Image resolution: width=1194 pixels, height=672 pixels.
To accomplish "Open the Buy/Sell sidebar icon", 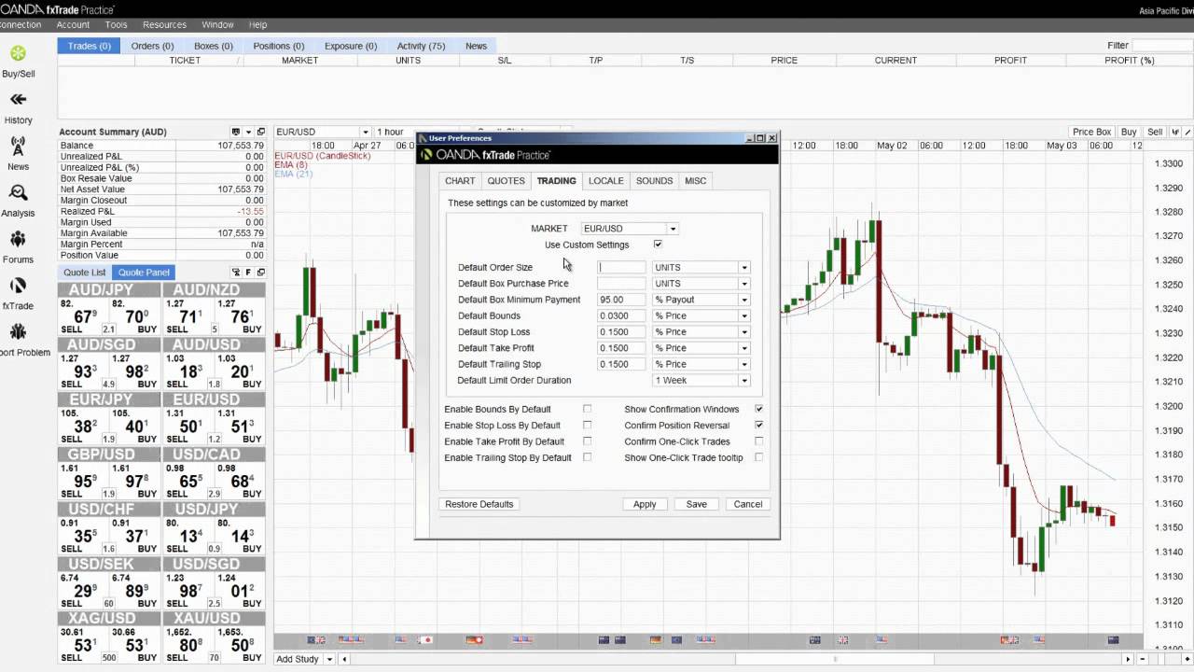I will coord(18,54).
